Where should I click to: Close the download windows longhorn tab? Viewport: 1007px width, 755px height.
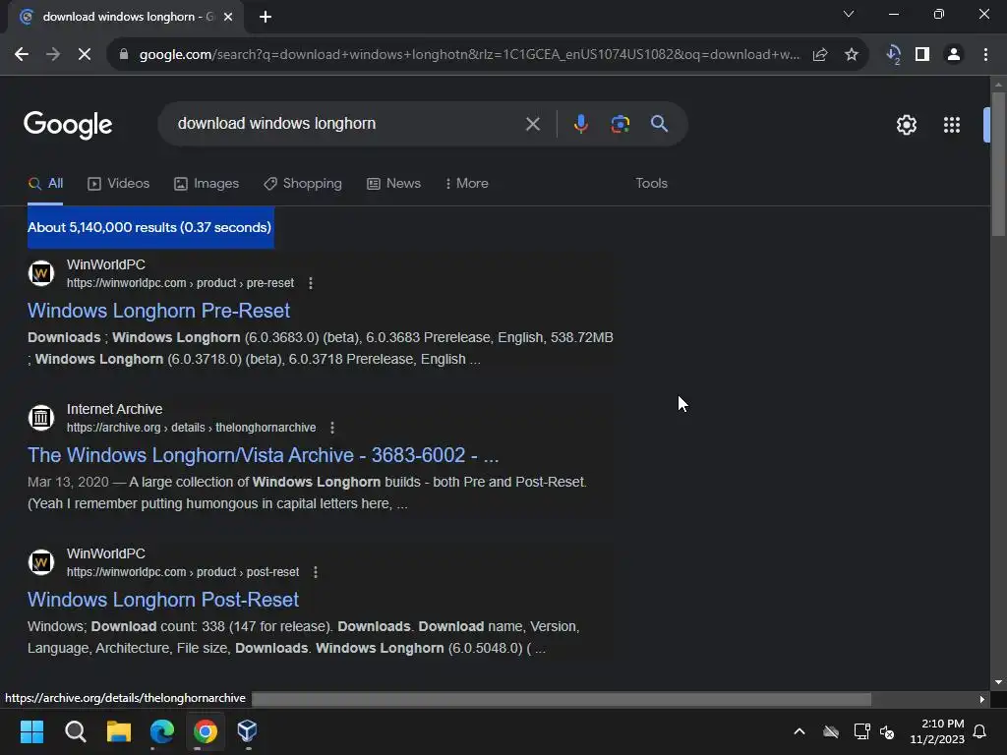click(x=228, y=18)
